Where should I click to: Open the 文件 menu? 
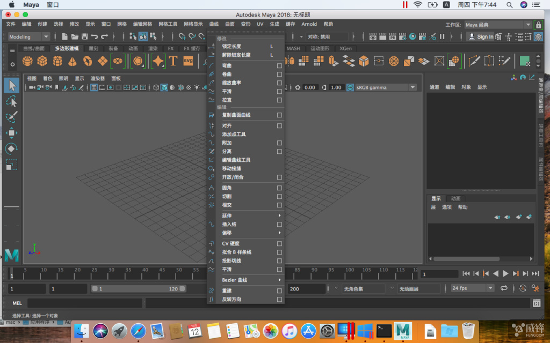pos(11,24)
